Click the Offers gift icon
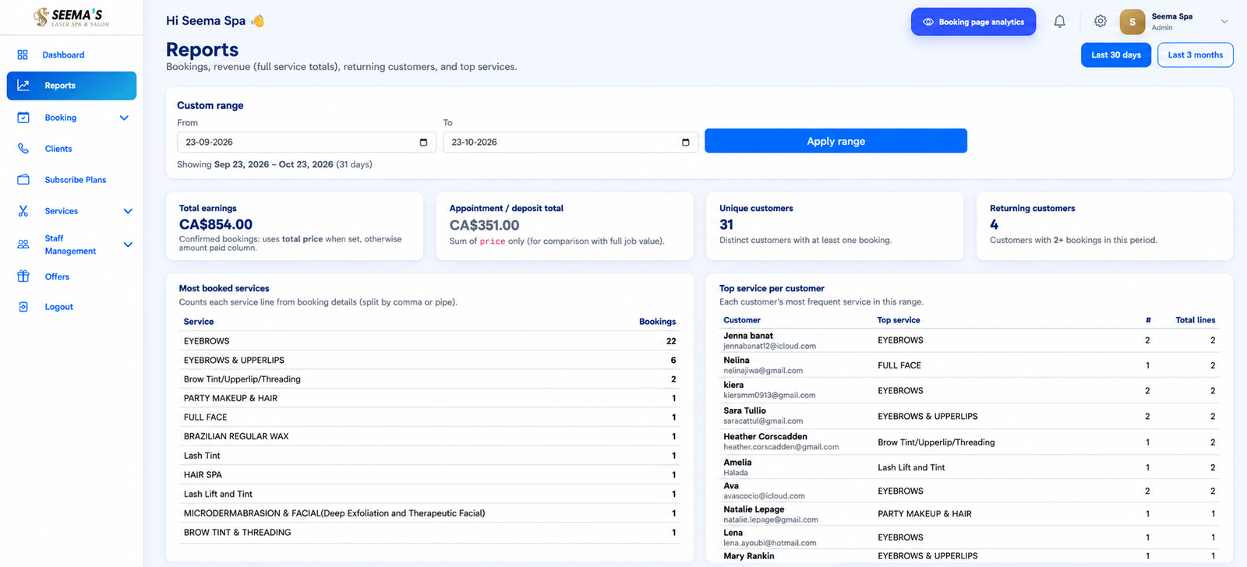This screenshot has height=567, width=1247. click(23, 276)
